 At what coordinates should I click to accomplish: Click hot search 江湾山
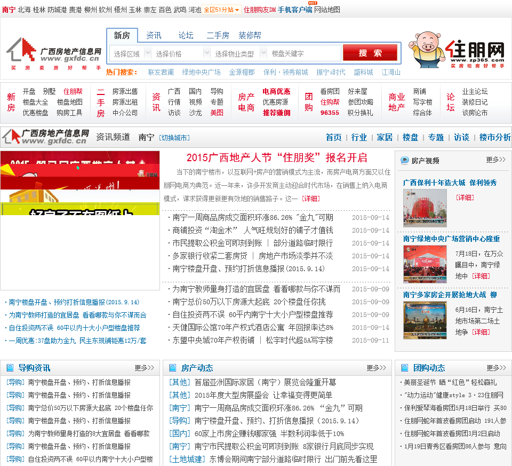point(391,72)
